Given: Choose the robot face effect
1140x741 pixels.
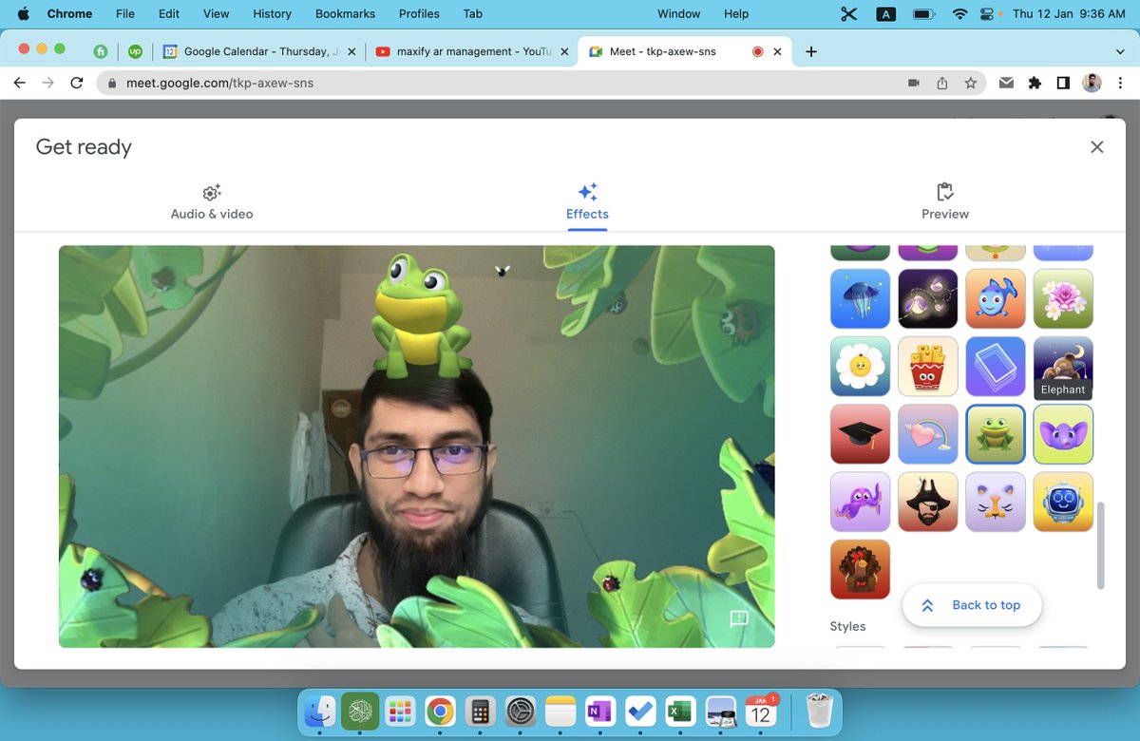Looking at the screenshot, I should click(1063, 502).
